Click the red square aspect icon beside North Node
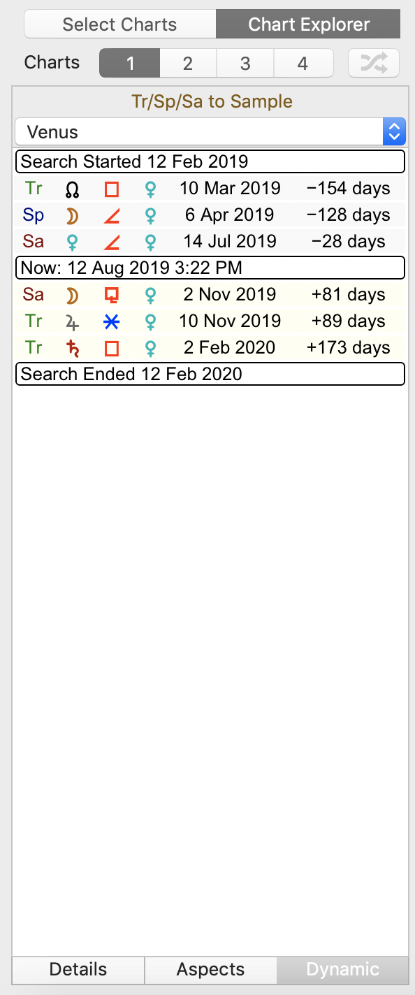 110,188
